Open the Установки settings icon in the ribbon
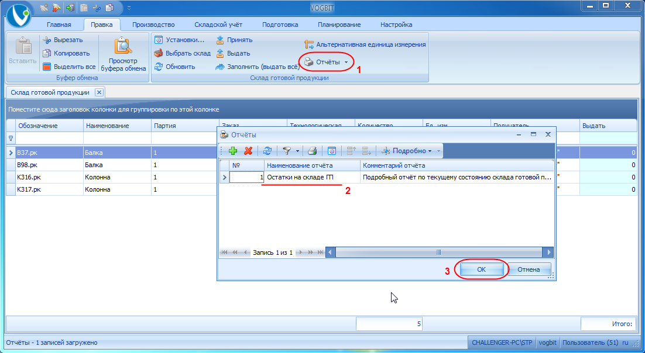 tap(159, 40)
